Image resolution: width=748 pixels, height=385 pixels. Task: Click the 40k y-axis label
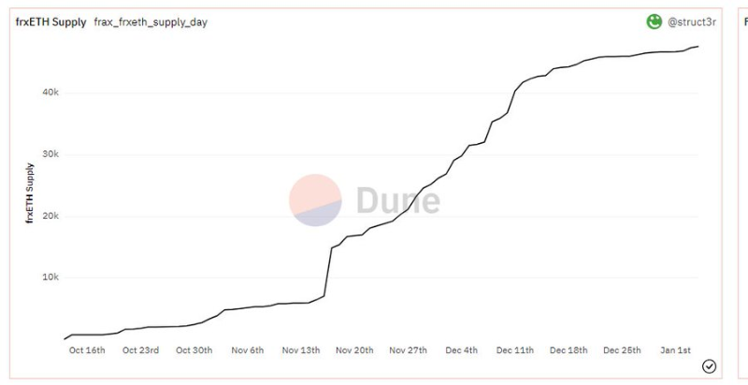coord(50,93)
